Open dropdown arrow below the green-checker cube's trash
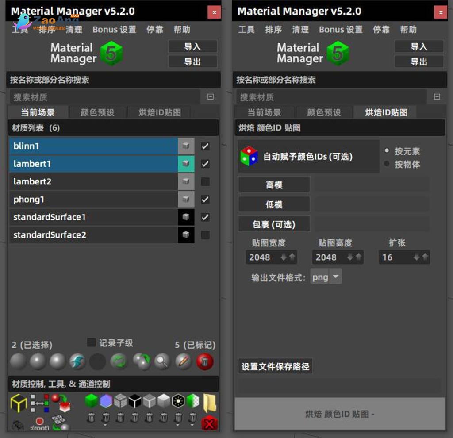Viewport: 453px width, 438px height. (x=192, y=425)
